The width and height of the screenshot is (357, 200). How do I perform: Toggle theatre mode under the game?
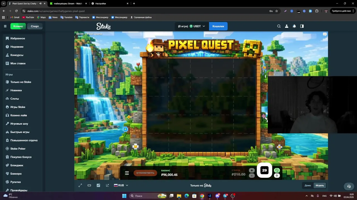tap(89, 185)
